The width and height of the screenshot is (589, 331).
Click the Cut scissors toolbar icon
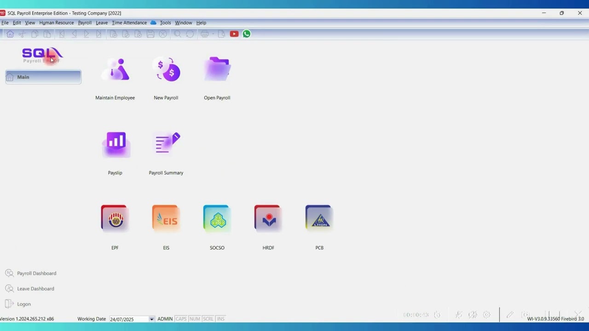pyautogui.click(x=22, y=34)
